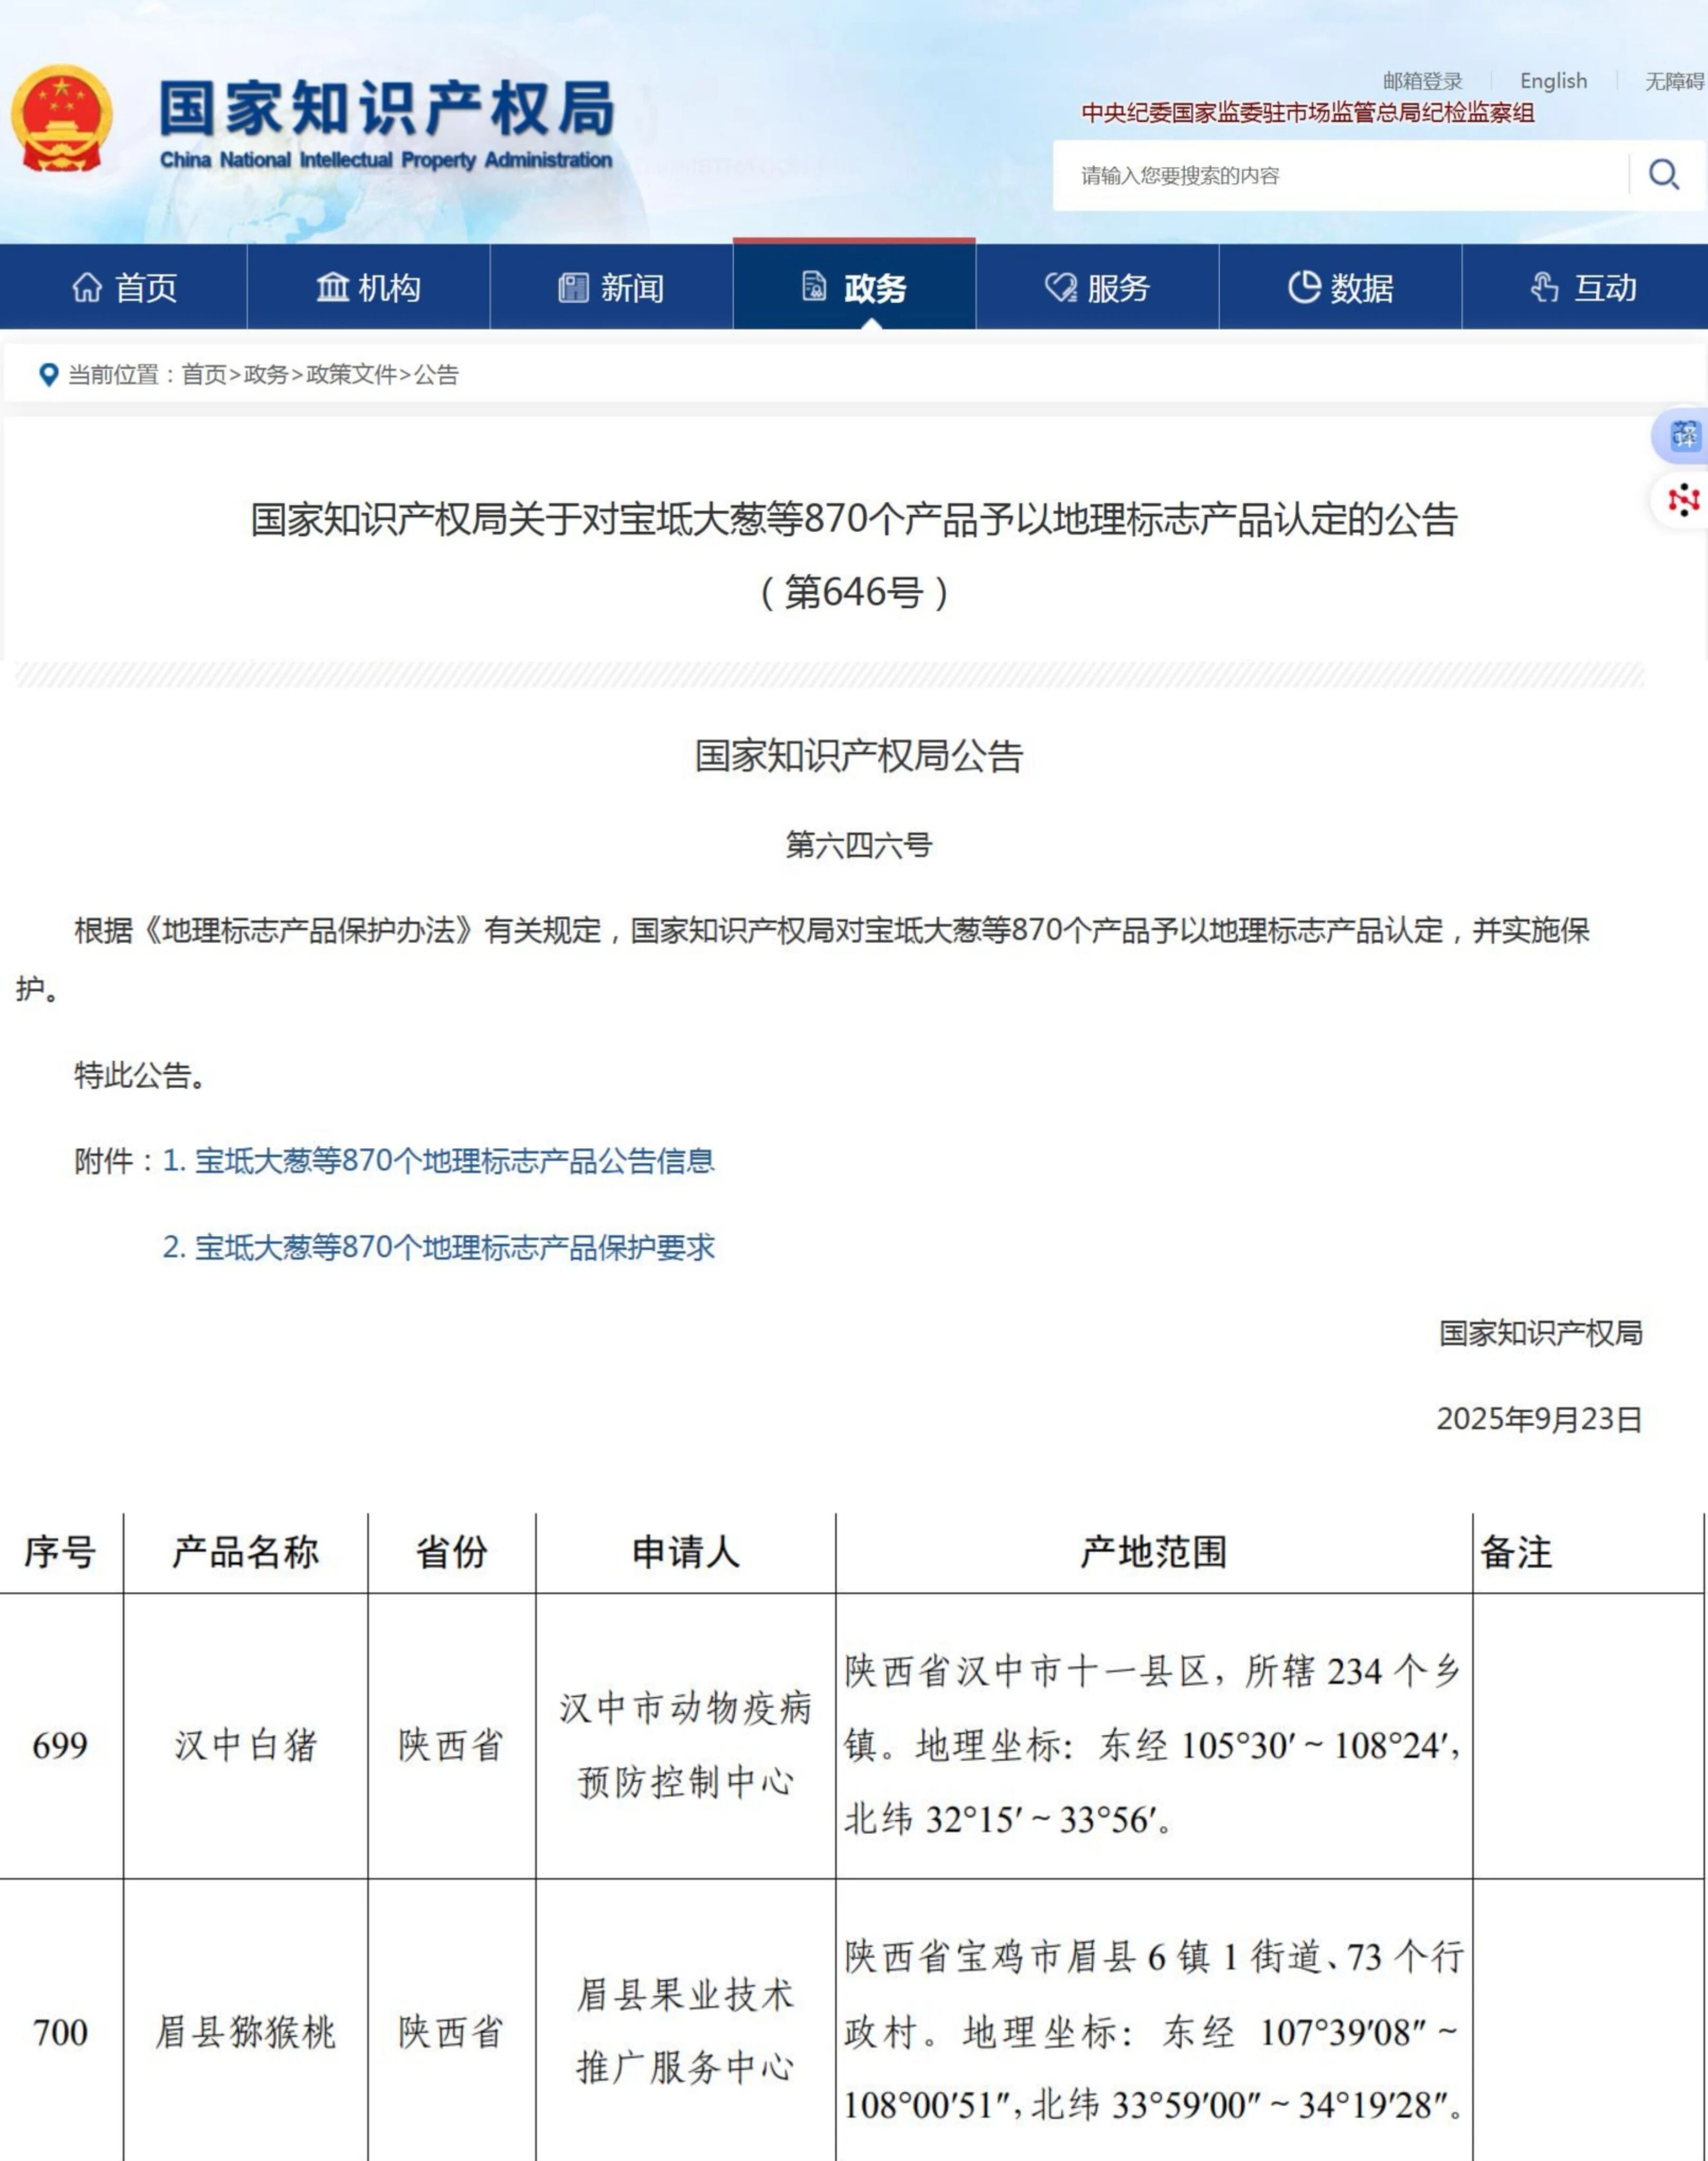Open the 机构 navigation tab
Image resolution: width=1708 pixels, height=2161 pixels.
pyautogui.click(x=368, y=288)
